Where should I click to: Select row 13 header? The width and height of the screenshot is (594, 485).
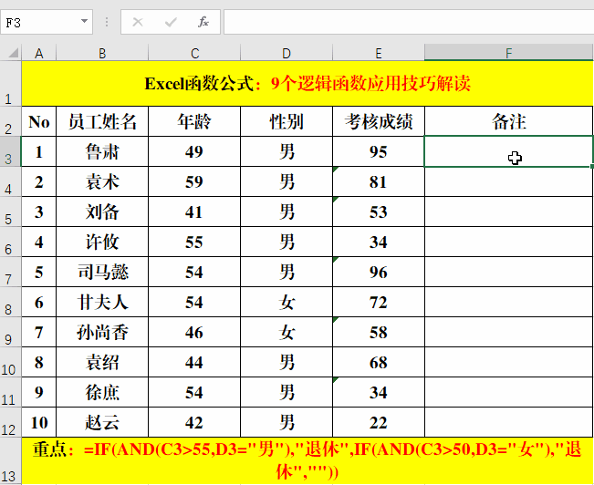[x=11, y=460]
